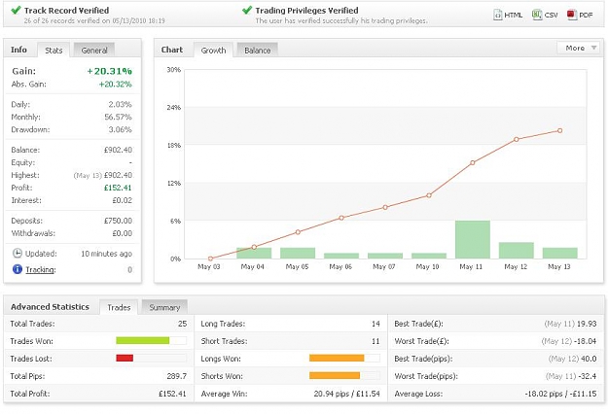Click the Average Win '20.94 pips / £11.54'
The width and height of the screenshot is (608, 414).
tap(346, 394)
